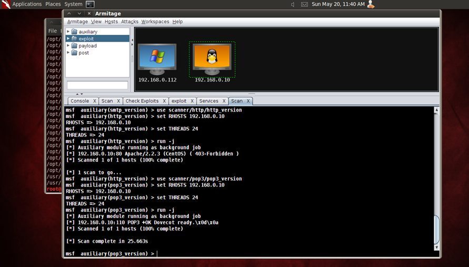Open the Hosts menu
Screen dimensions: 469x267
[x=111, y=22]
